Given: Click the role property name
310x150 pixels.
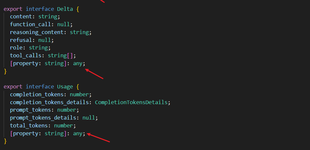Looking at the screenshot, I should [x=16, y=48].
